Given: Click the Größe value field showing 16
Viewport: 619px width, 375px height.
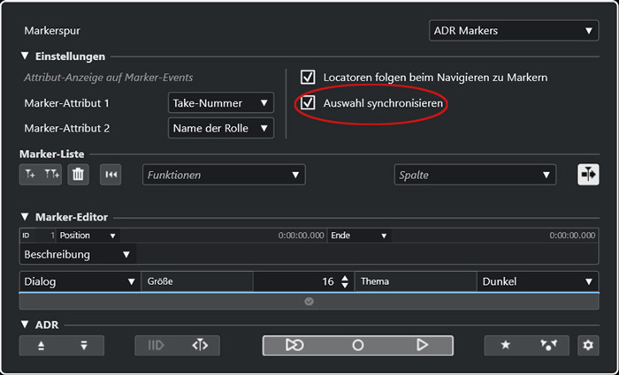Looking at the screenshot, I should 303,281.
